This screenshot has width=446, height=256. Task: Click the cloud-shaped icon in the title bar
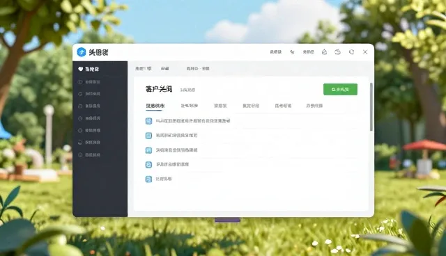(337, 52)
